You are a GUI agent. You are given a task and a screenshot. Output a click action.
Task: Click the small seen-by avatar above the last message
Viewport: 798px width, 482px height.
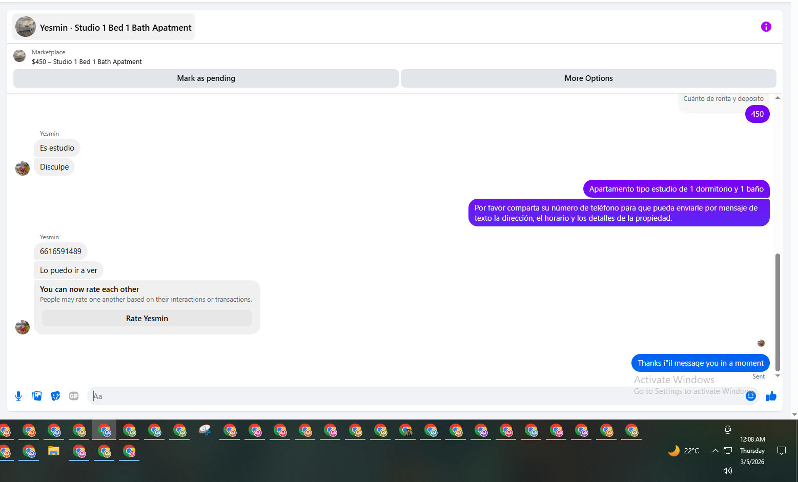[761, 343]
